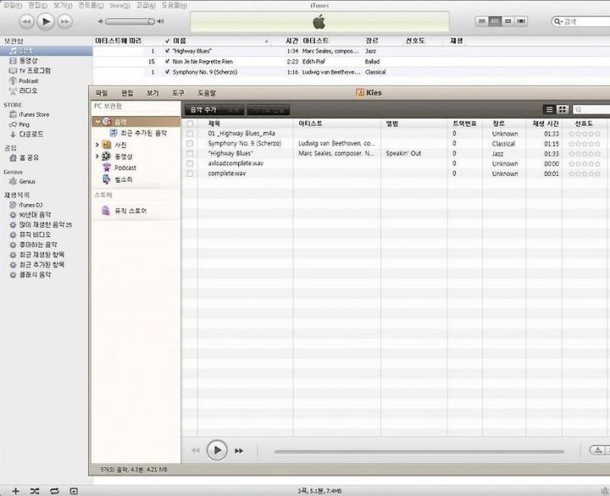This screenshot has width=610, height=496.
Task: Open the Kies 도움말 menu
Action: 207,93
